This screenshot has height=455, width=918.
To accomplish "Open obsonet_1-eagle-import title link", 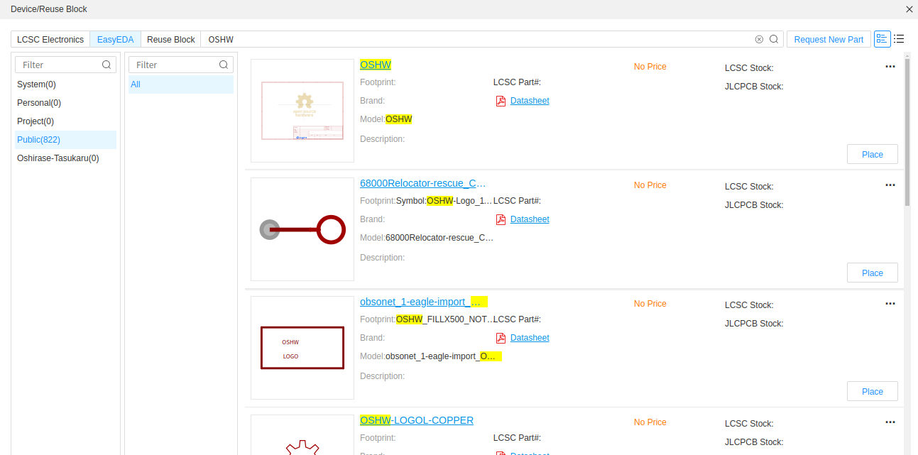I will pos(424,302).
